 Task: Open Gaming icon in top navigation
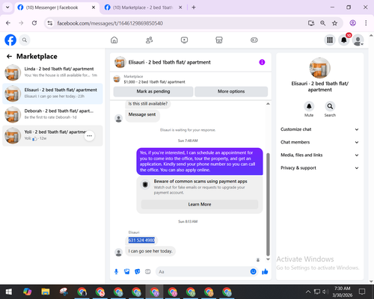(254, 40)
